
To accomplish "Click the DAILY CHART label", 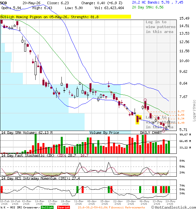I will click(x=151, y=133).
